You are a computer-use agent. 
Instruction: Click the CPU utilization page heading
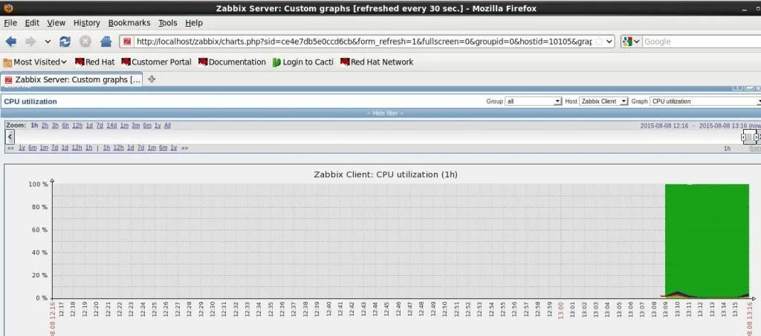point(30,102)
